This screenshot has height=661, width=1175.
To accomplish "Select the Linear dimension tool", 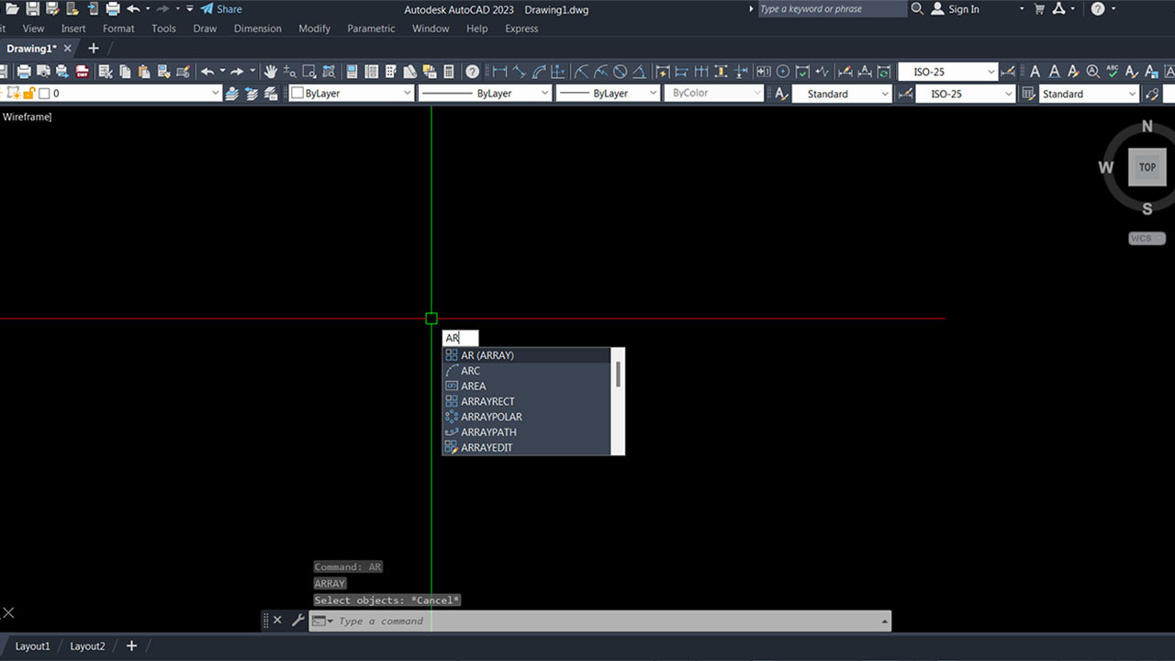I will [x=500, y=72].
